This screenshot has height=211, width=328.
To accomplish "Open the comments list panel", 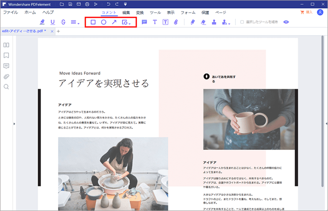I will point(6,66).
